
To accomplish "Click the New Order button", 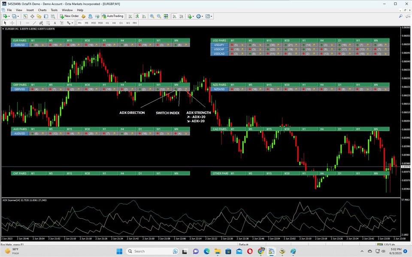I will (x=69, y=16).
